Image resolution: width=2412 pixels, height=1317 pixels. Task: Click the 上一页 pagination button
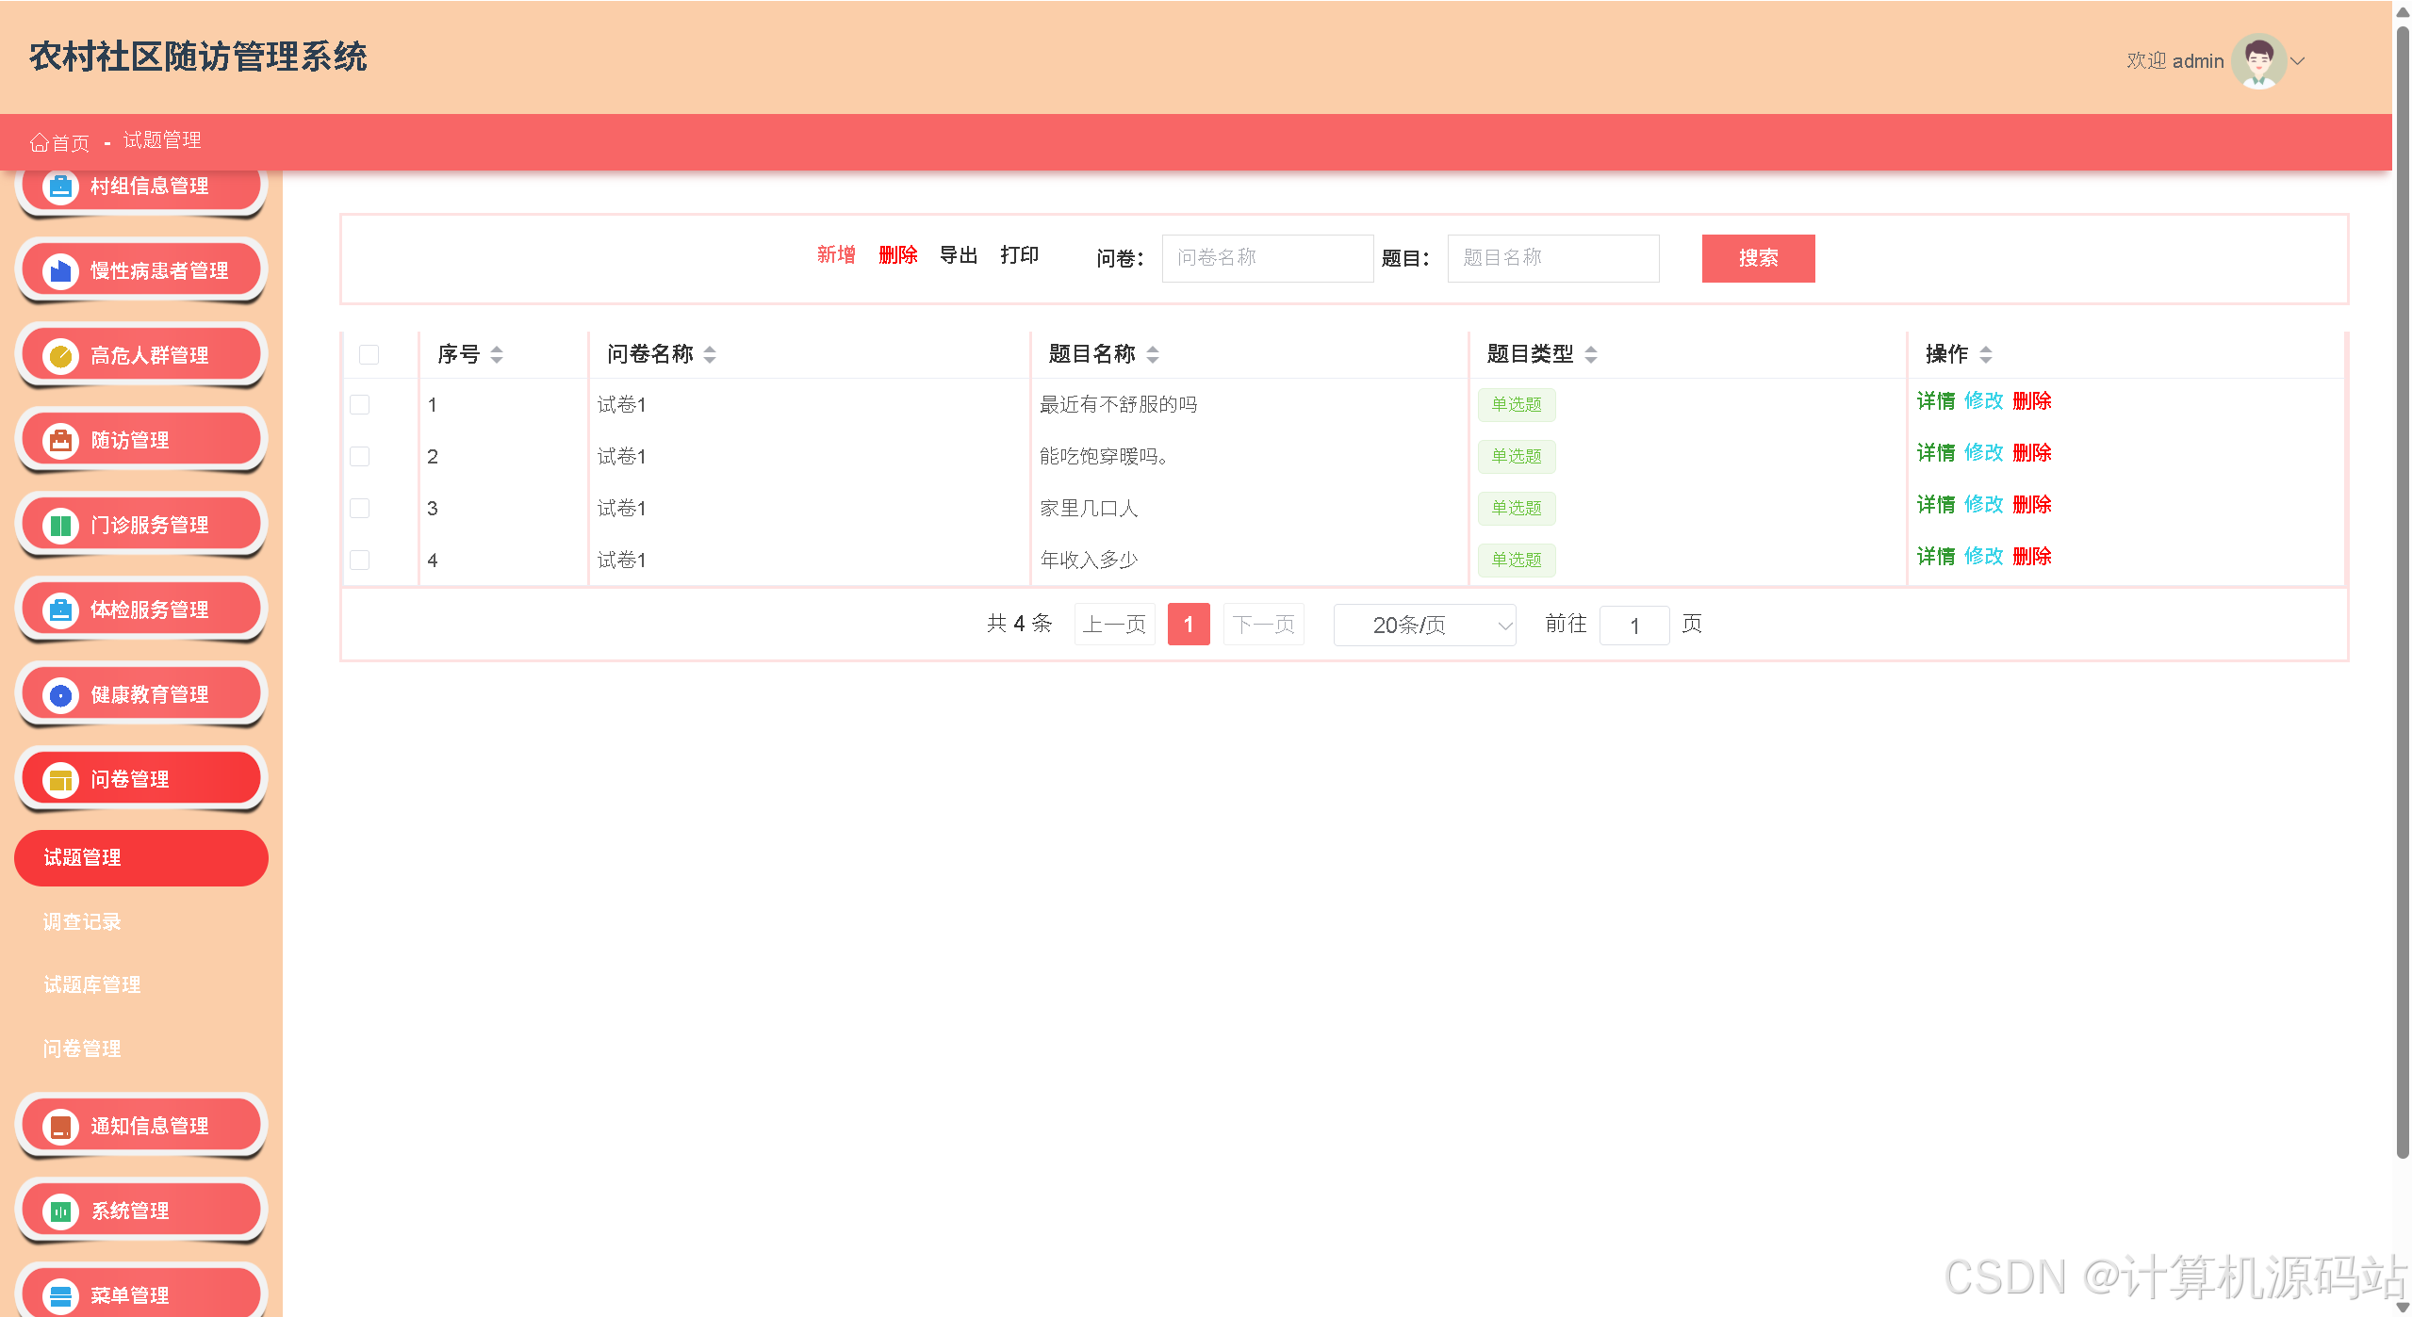(1114, 625)
